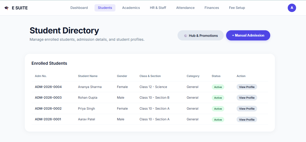
Task: Open the Academics section
Action: coord(131,8)
